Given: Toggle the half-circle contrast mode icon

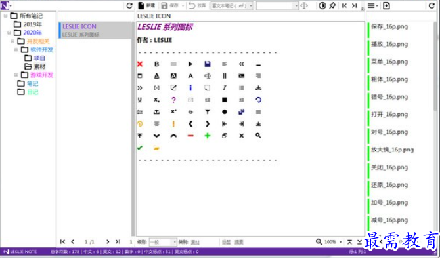Looking at the screenshot, I should (x=322, y=5).
